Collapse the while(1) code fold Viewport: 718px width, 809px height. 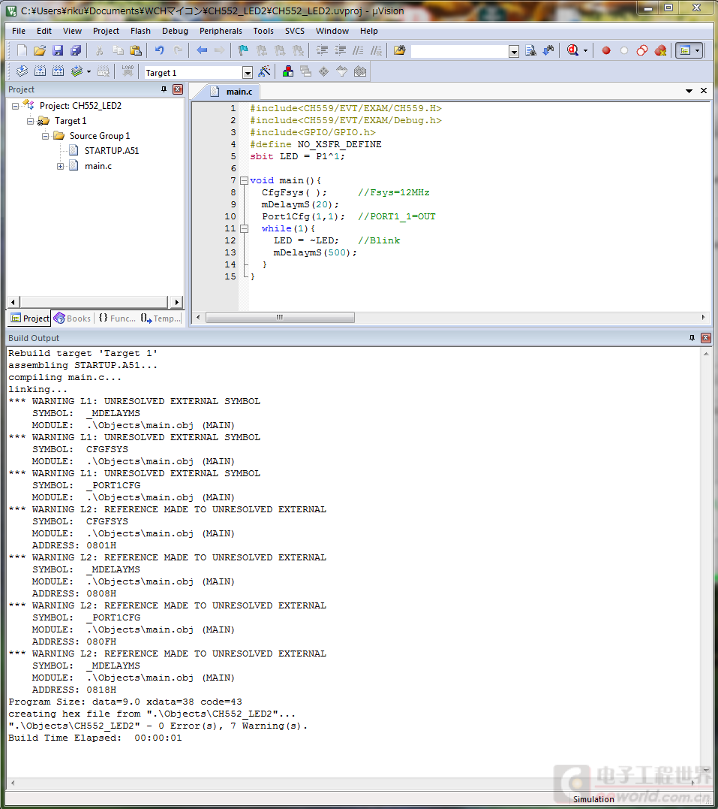pyautogui.click(x=245, y=228)
